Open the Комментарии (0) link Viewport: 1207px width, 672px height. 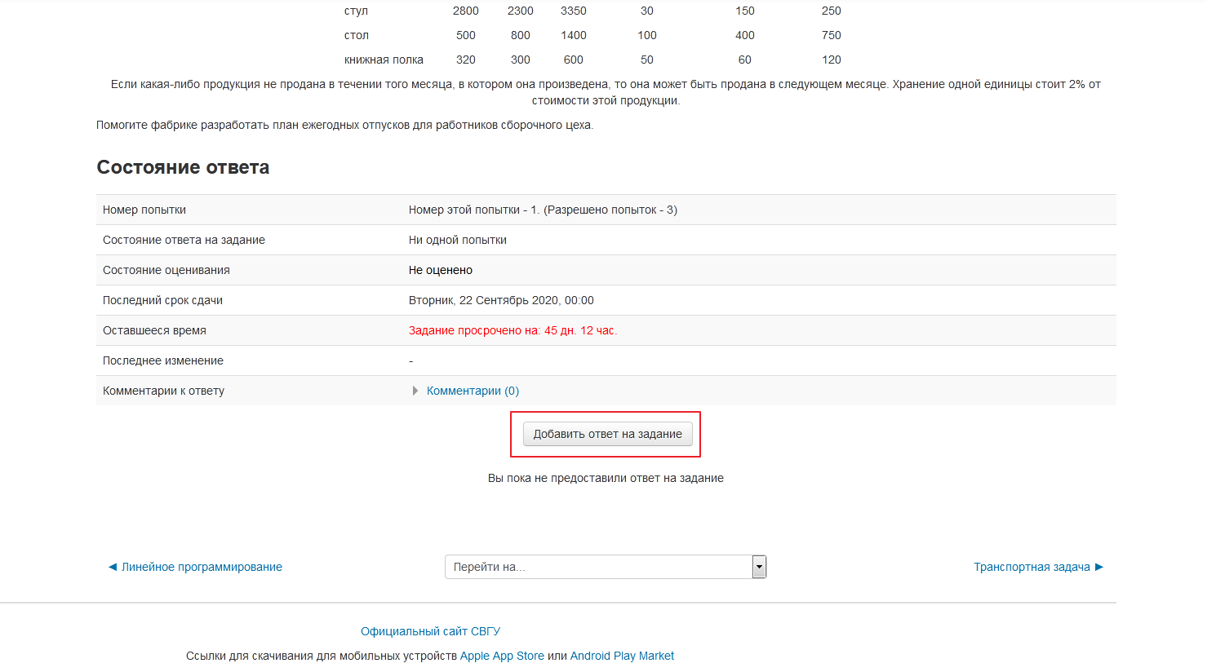(473, 391)
